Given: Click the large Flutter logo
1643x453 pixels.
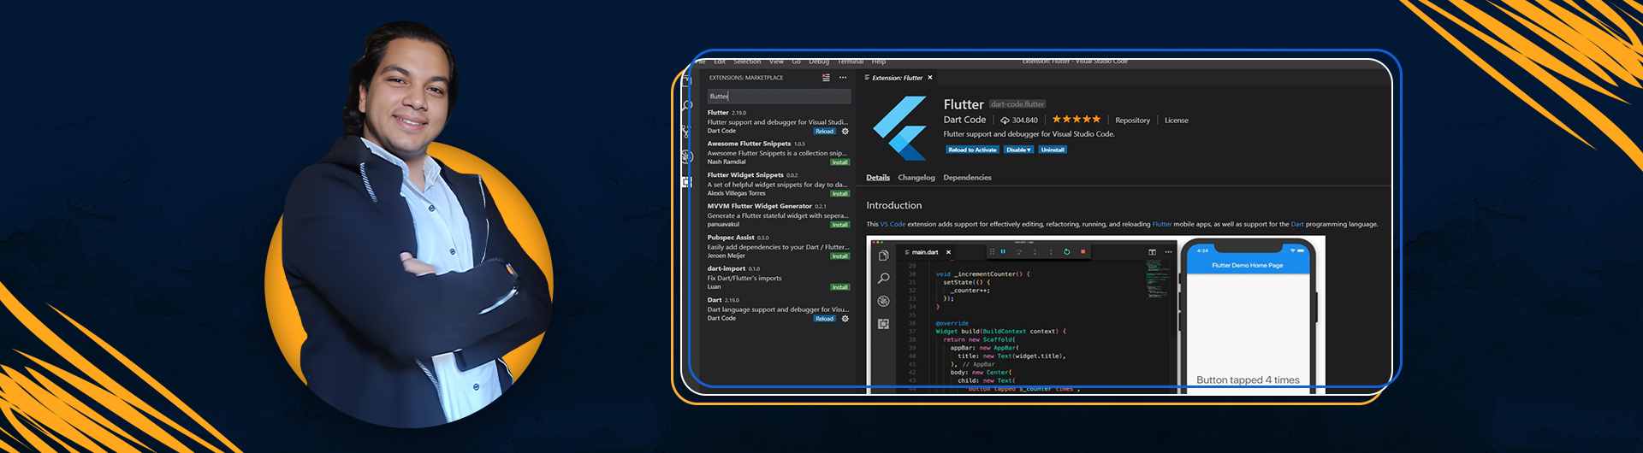Looking at the screenshot, I should (900, 128).
